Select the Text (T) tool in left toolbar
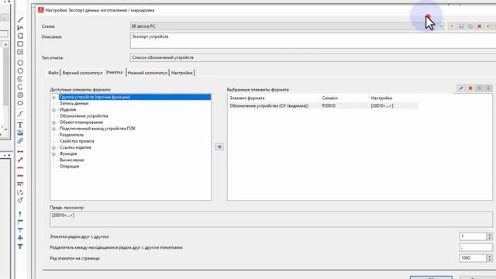The image size is (496, 279). point(20,125)
